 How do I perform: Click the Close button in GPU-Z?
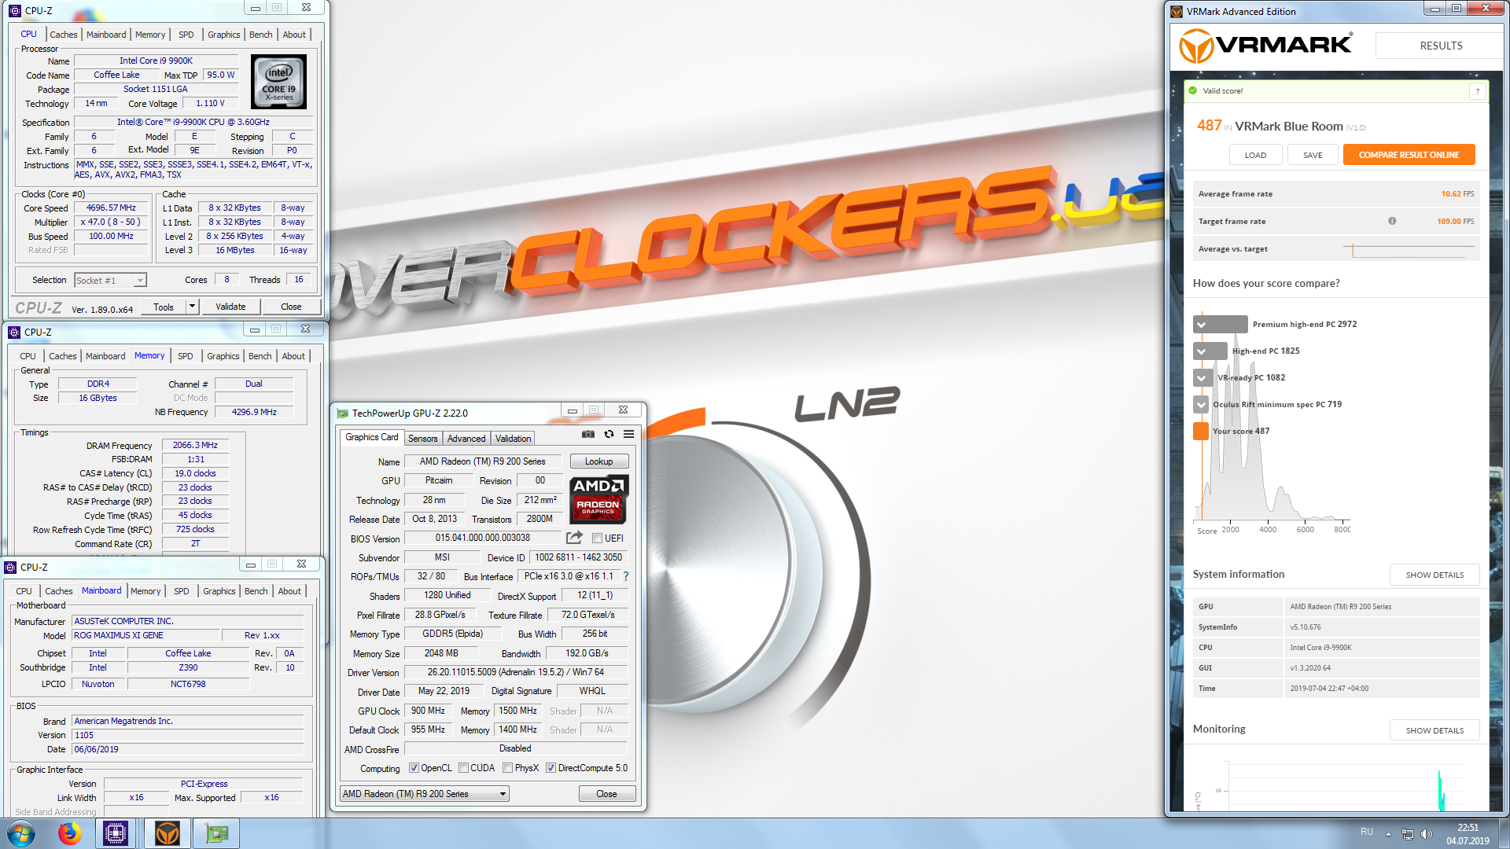pos(606,794)
